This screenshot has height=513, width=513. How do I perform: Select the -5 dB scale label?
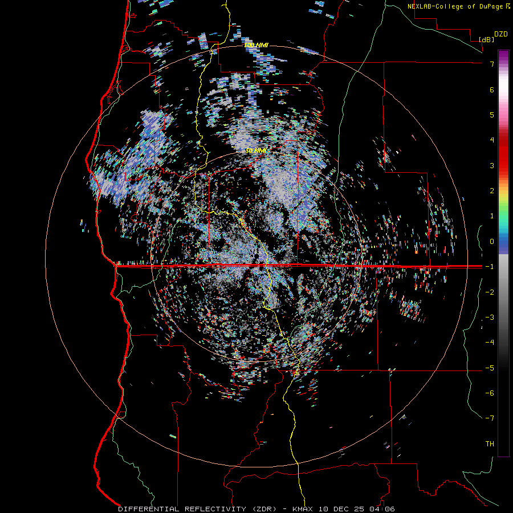(x=490, y=368)
